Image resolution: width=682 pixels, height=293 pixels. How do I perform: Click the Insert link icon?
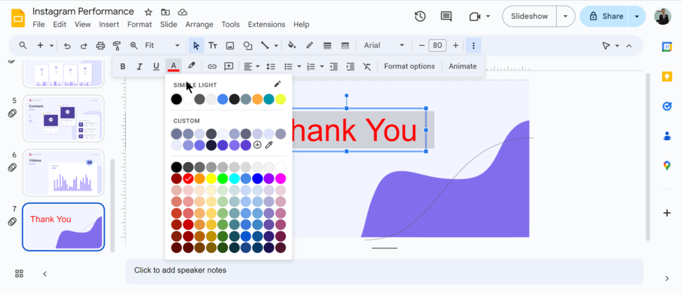[212, 66]
